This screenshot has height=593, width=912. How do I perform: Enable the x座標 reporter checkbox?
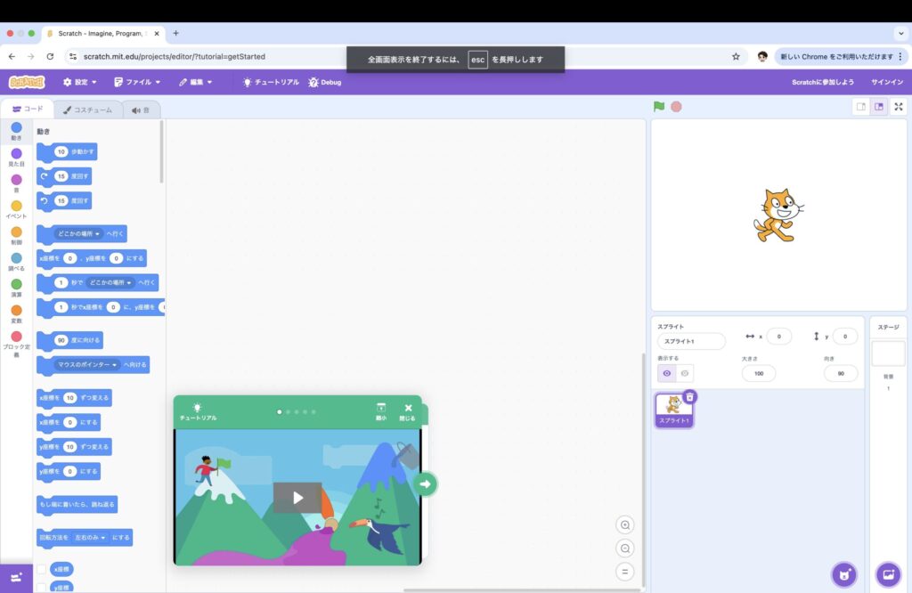coord(41,569)
